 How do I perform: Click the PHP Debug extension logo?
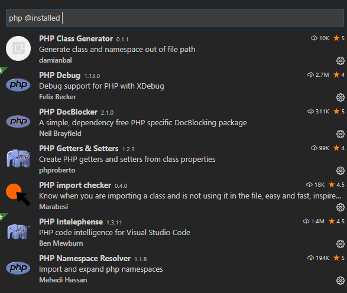click(18, 85)
